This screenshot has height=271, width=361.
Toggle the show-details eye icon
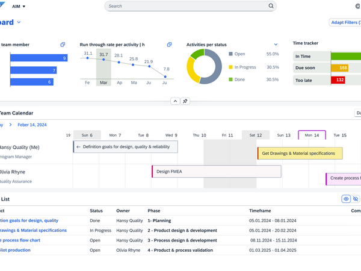coord(346,199)
